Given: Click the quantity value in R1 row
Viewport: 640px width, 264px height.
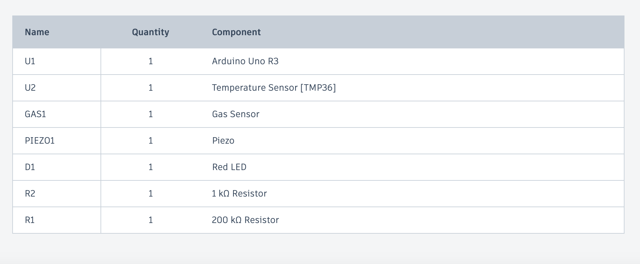Looking at the screenshot, I should point(151,220).
